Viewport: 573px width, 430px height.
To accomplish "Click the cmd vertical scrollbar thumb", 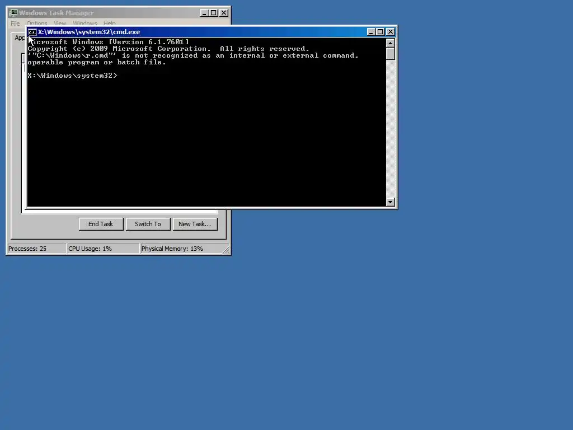I will click(x=390, y=53).
